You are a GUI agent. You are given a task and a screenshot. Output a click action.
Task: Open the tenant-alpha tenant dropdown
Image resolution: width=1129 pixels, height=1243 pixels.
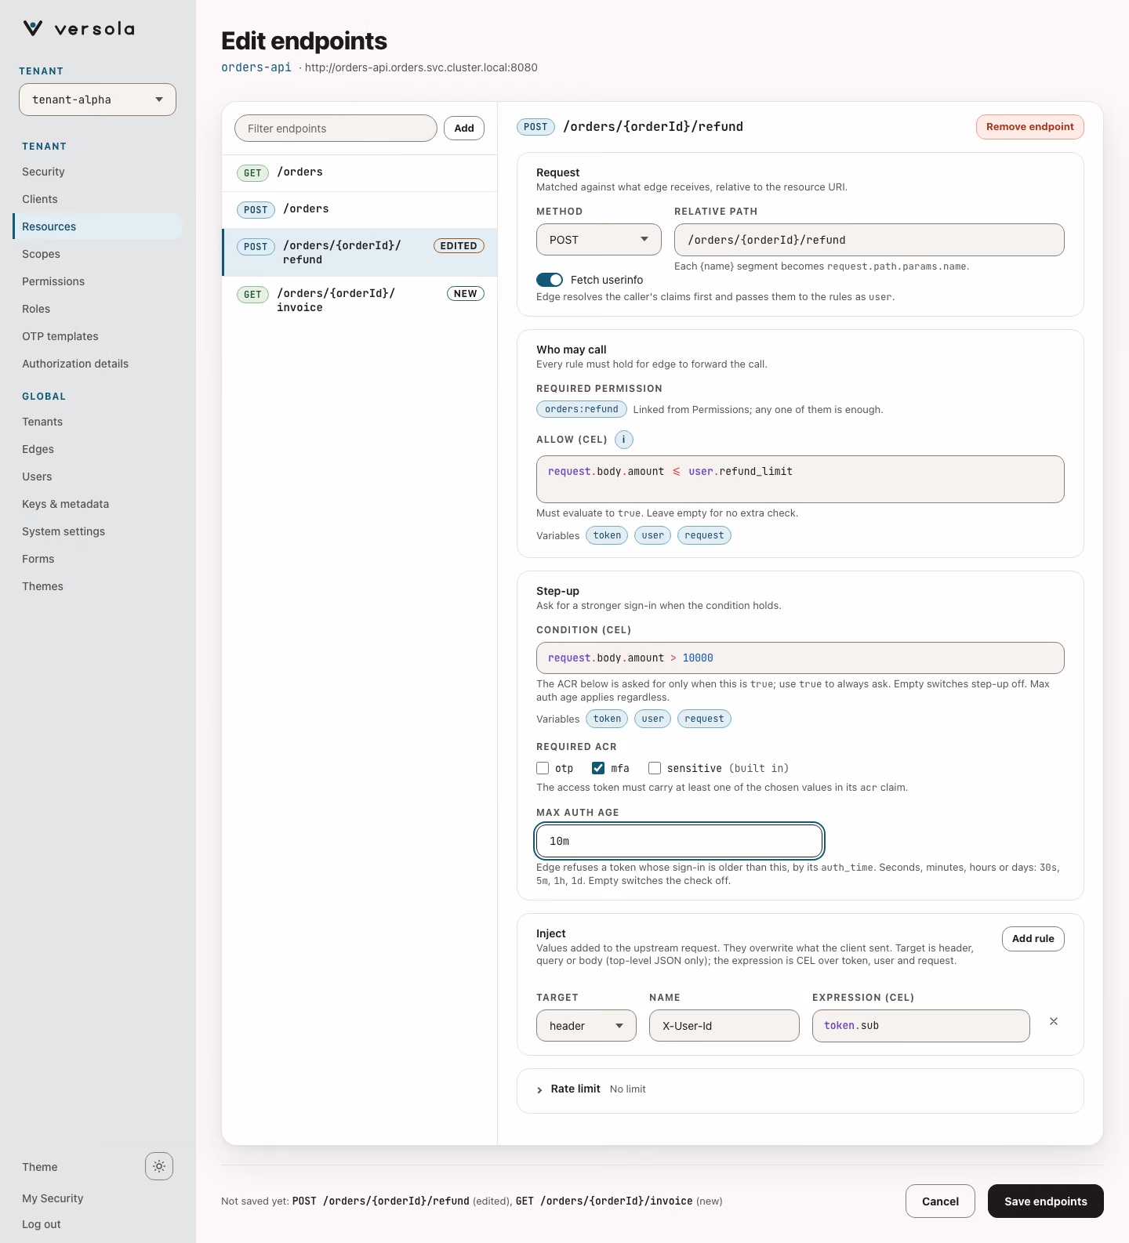coord(97,100)
